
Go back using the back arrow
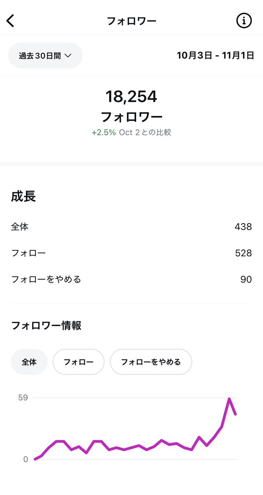[11, 21]
